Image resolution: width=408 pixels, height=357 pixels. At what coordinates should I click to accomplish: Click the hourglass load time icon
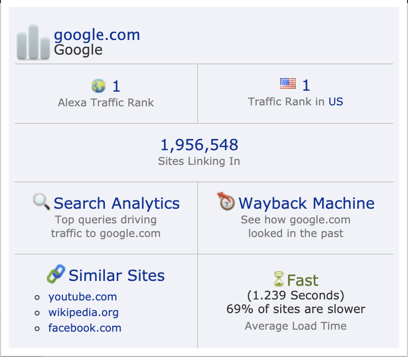tap(279, 279)
